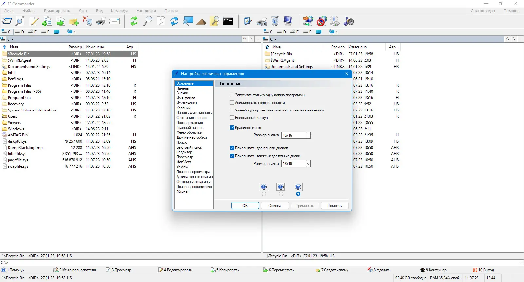Click right panel path 'C:' breadcrumb arrow

275,39
